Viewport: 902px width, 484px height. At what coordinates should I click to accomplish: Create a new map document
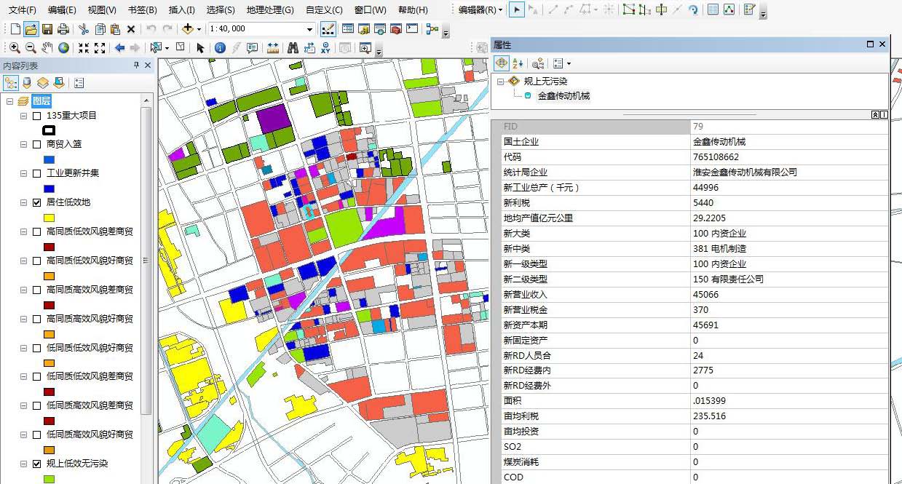[15, 29]
